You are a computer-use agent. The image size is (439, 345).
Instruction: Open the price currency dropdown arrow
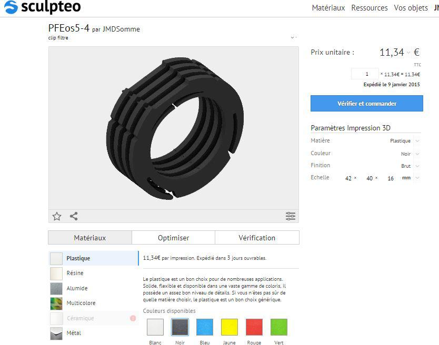coord(408,53)
